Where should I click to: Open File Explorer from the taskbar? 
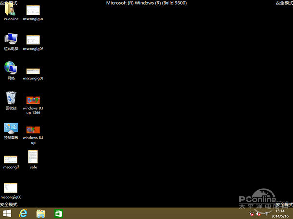tap(41, 213)
